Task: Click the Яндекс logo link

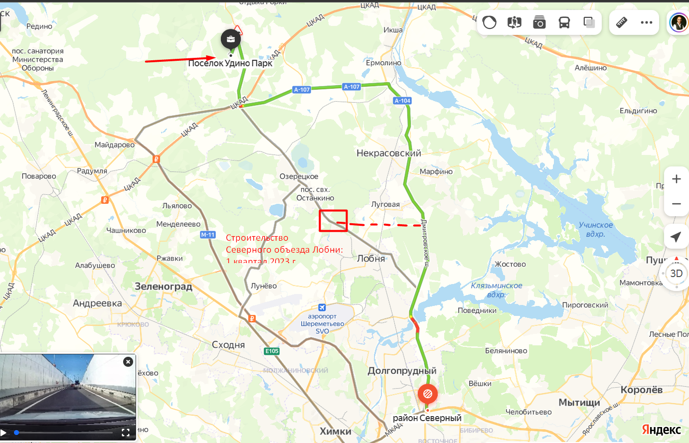Action: (x=661, y=430)
